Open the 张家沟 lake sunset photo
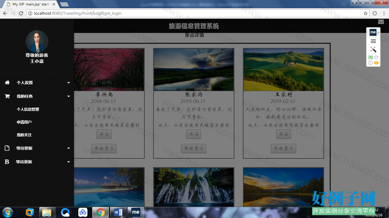 (194, 70)
